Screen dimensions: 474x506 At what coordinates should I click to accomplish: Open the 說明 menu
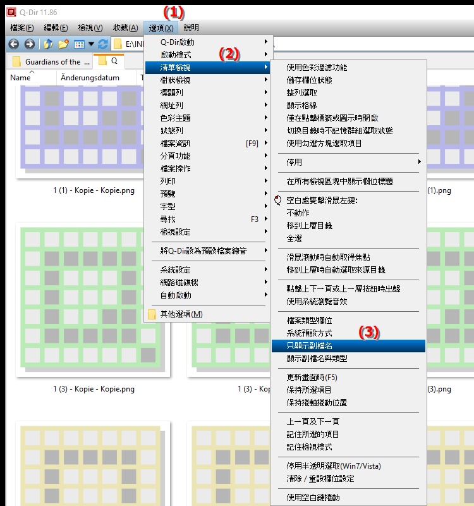tap(191, 28)
